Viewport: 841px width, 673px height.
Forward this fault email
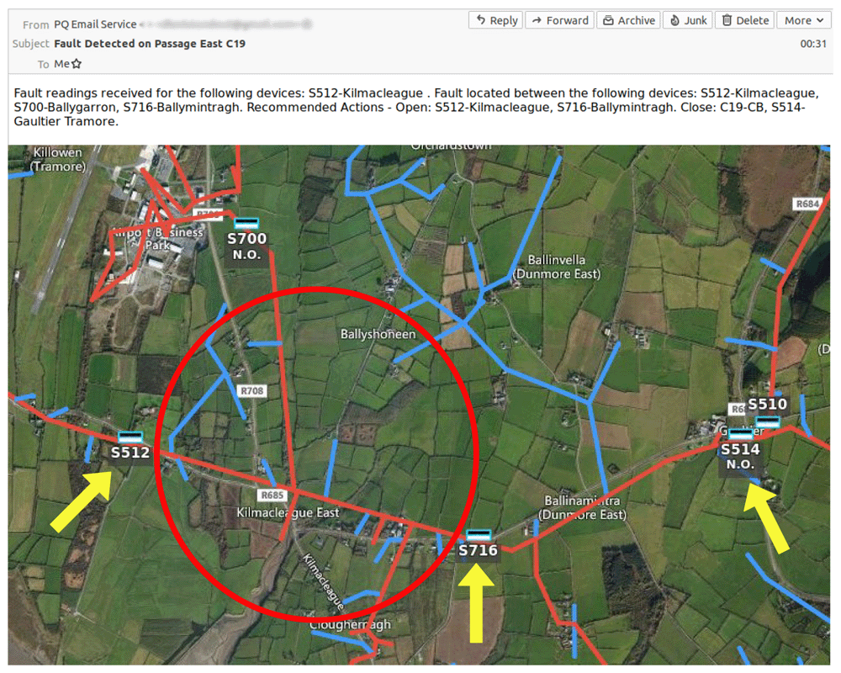point(559,20)
